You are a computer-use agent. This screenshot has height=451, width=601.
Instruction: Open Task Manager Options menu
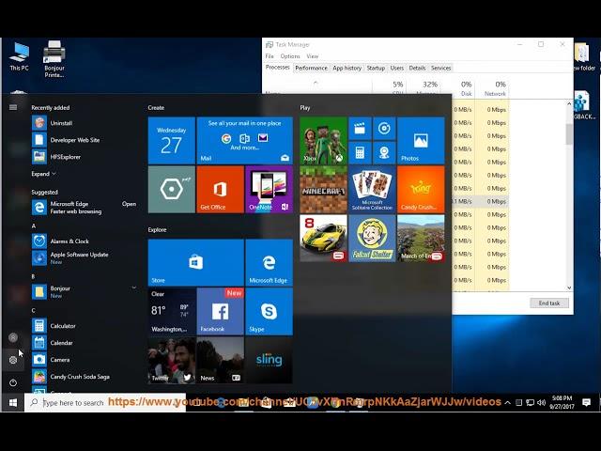pyautogui.click(x=290, y=56)
